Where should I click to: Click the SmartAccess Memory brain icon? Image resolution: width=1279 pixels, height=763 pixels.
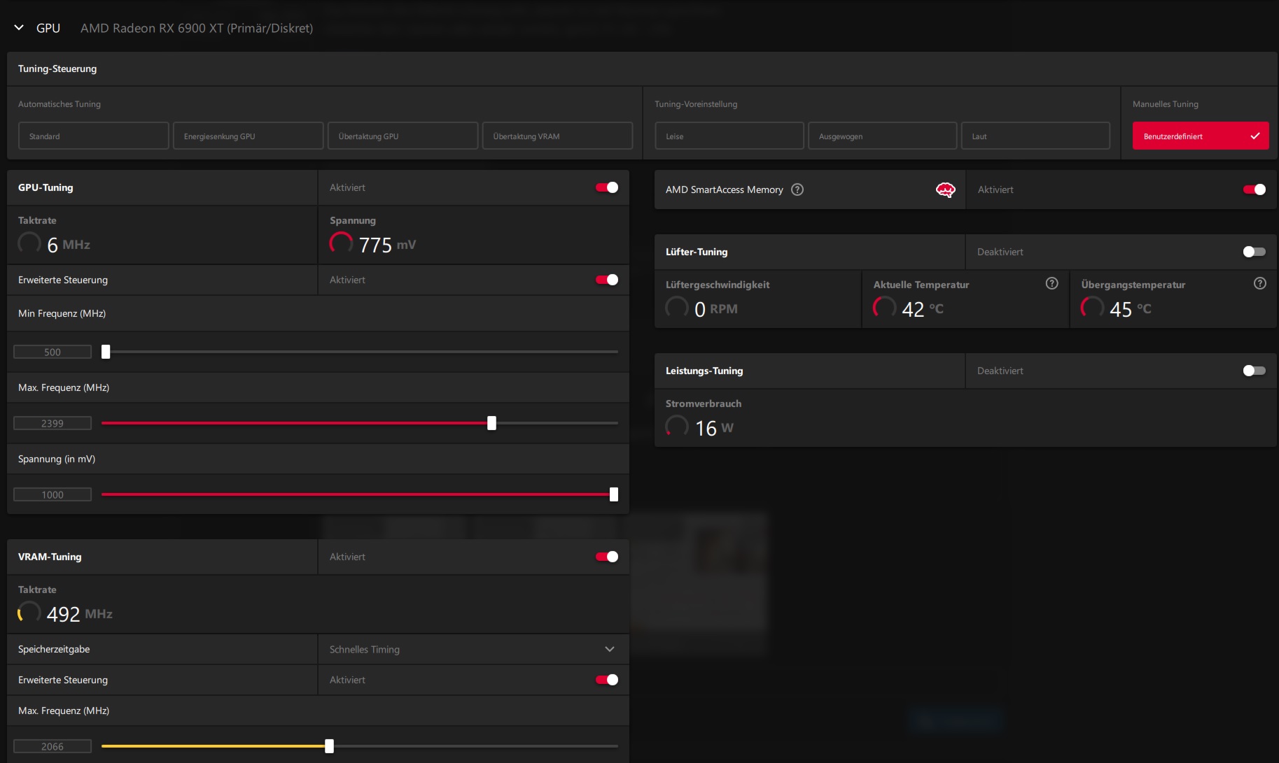pos(946,190)
